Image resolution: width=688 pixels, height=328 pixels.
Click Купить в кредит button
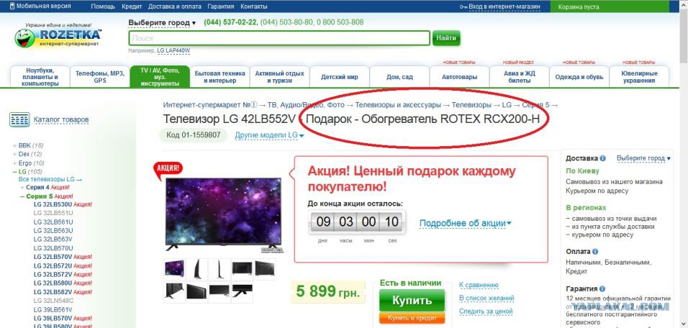(412, 318)
